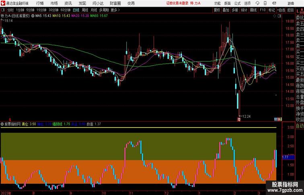Add stock with +自选 button

[281, 10]
